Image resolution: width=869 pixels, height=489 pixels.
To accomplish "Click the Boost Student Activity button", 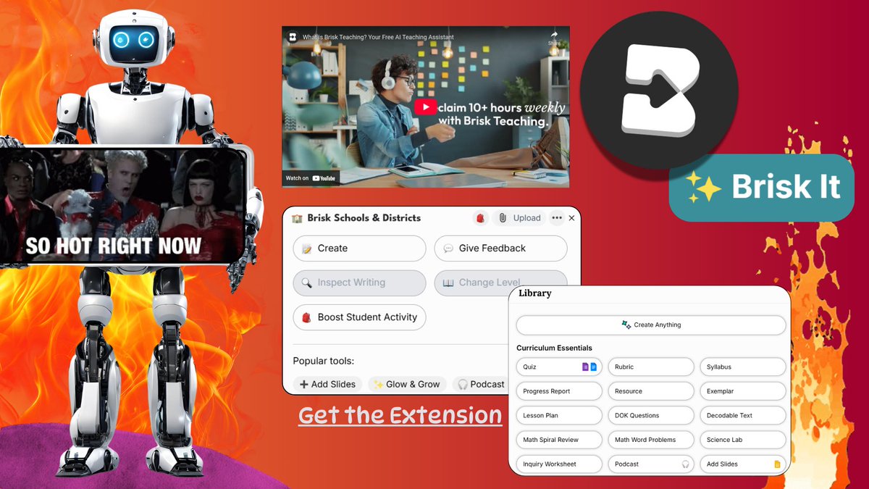I will (x=359, y=317).
